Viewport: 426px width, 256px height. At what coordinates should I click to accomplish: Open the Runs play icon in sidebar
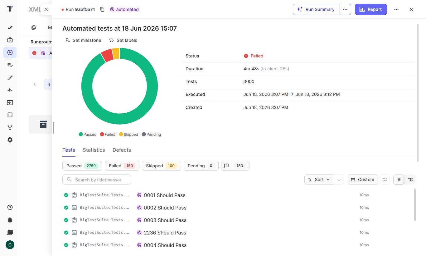coord(10,52)
